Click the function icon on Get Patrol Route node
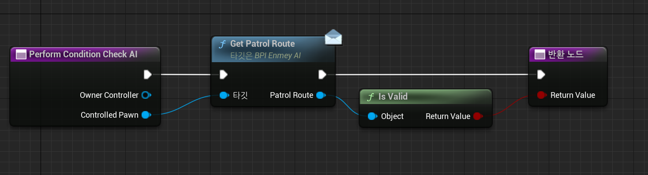648x175 pixels. tap(222, 44)
